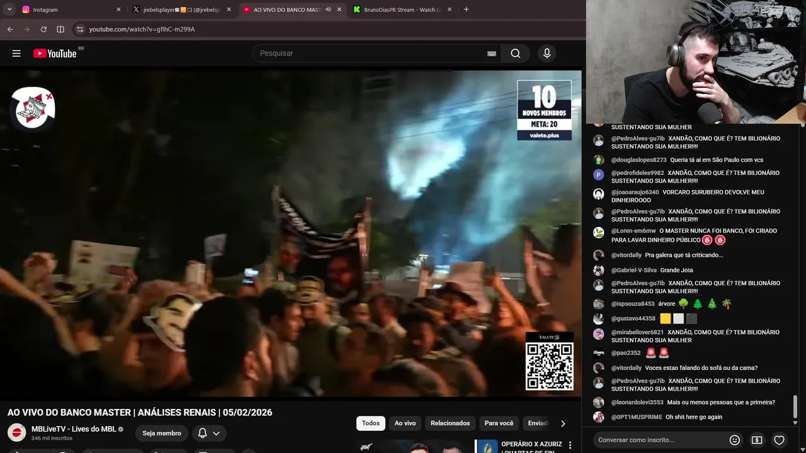806x453 pixels.
Task: Open @pao2352 chat username
Action: click(625, 353)
